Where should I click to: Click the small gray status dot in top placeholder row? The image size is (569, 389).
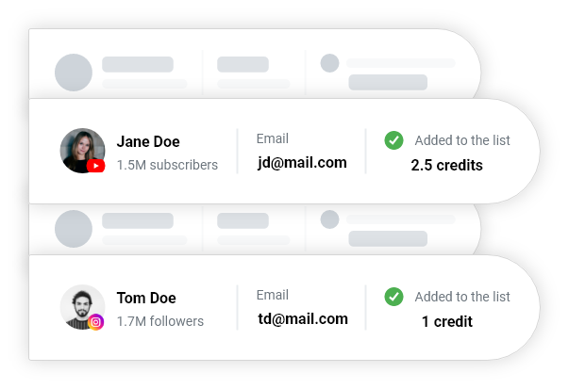pyautogui.click(x=329, y=63)
